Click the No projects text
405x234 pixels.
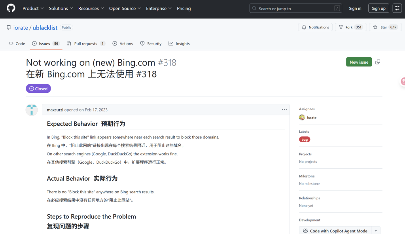tap(308, 162)
